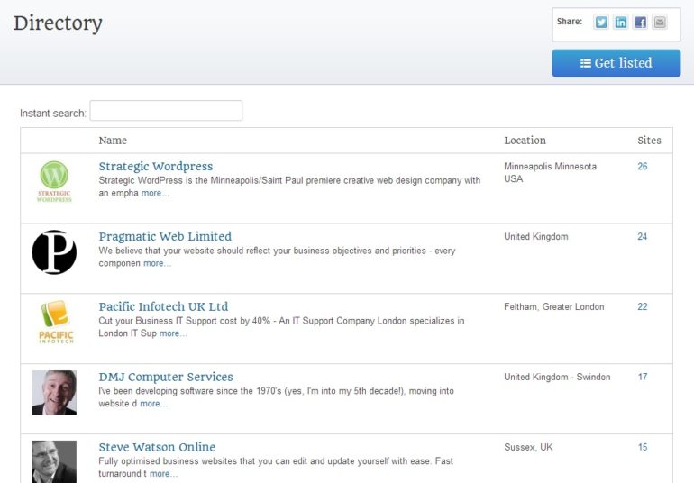
Task: Open the Pragmatic Web Limited listing
Action: pyautogui.click(x=165, y=237)
